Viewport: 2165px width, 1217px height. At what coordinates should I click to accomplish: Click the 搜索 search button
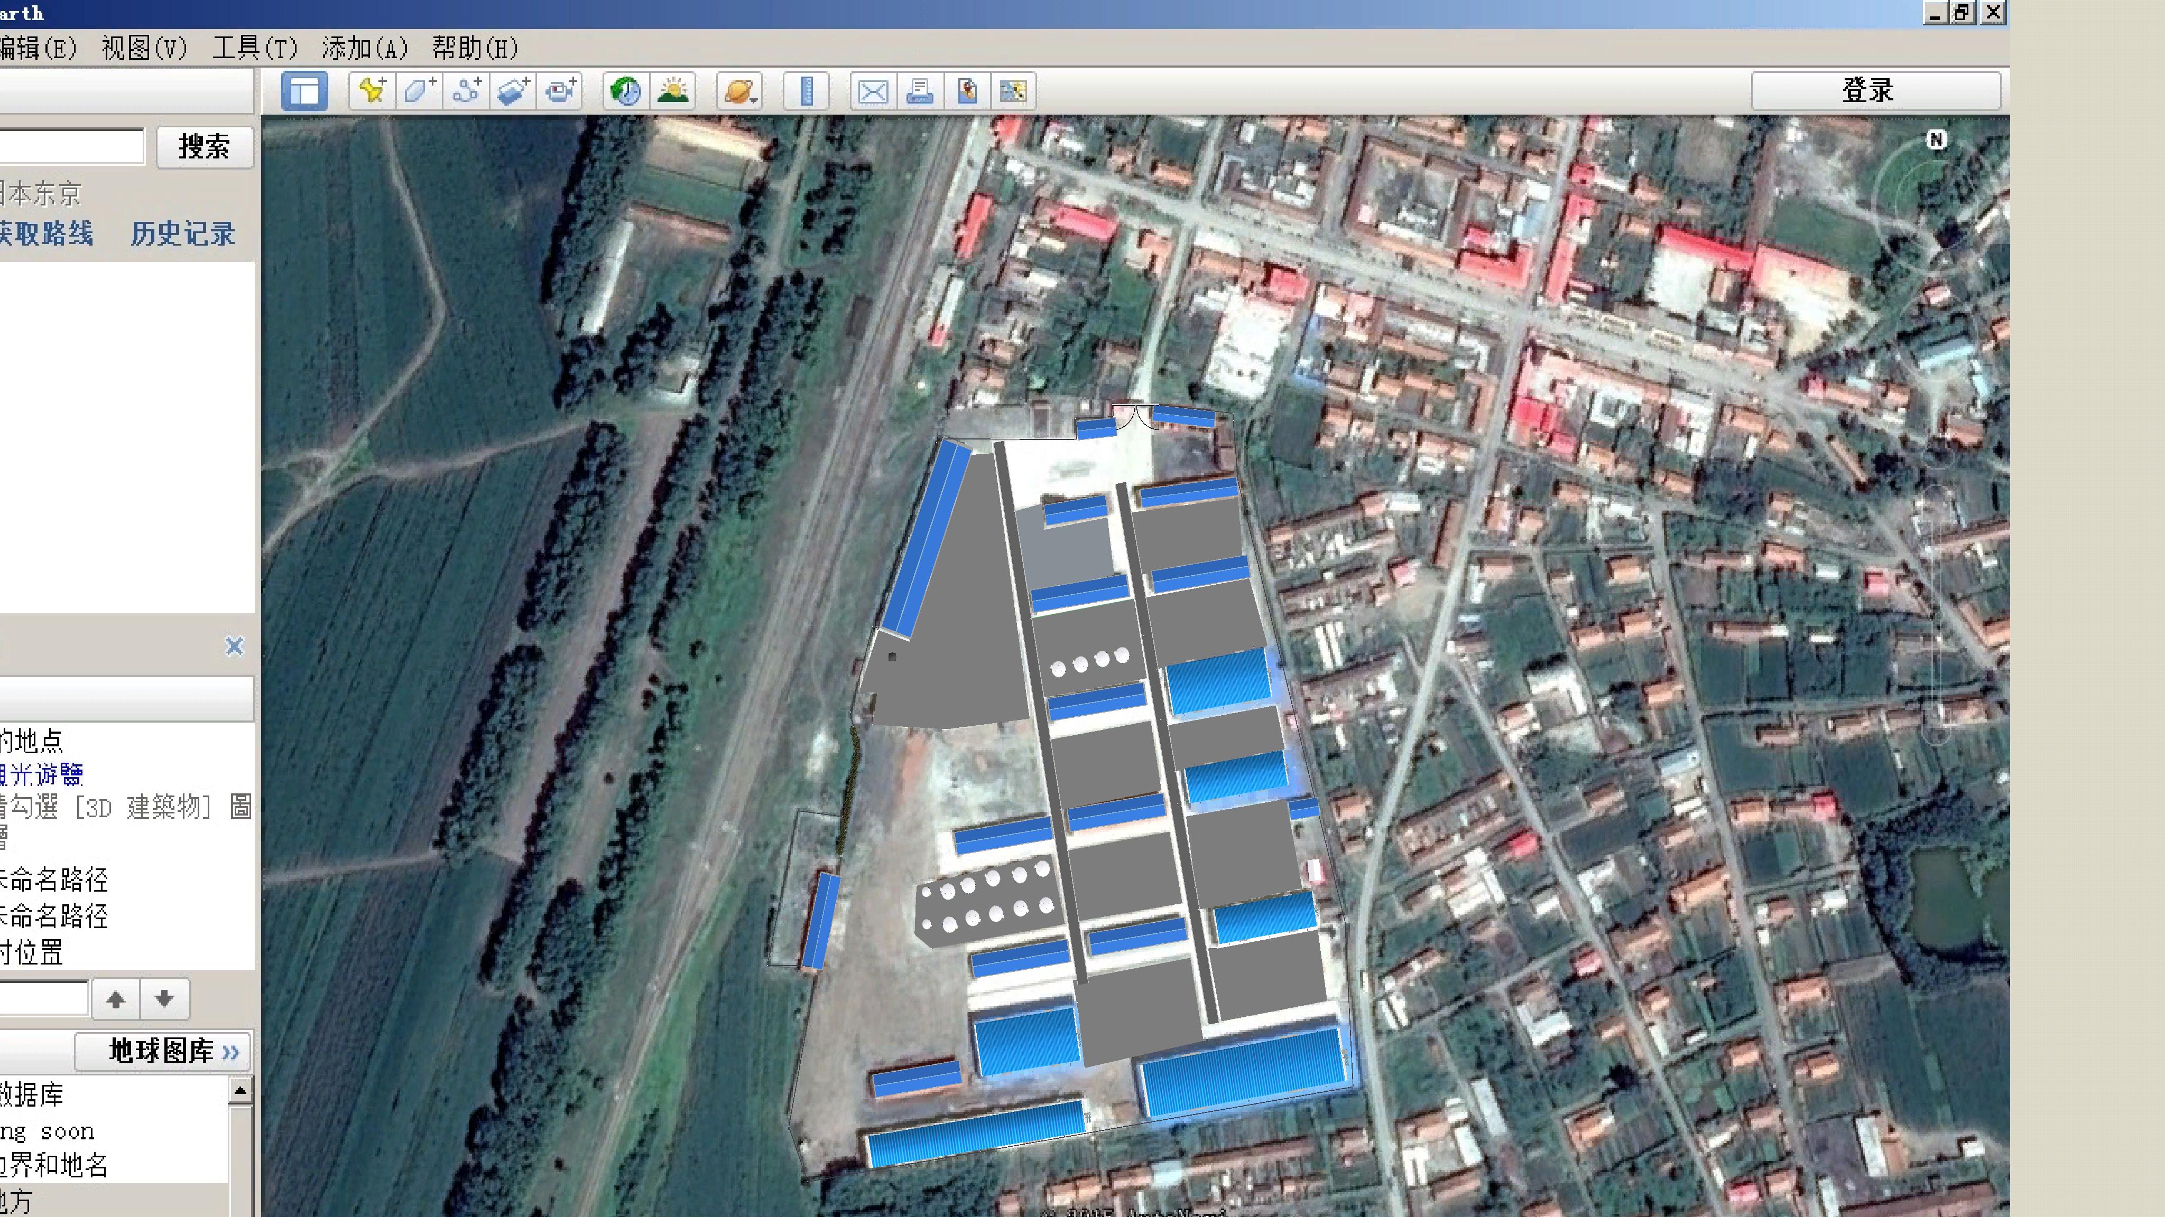click(x=204, y=147)
